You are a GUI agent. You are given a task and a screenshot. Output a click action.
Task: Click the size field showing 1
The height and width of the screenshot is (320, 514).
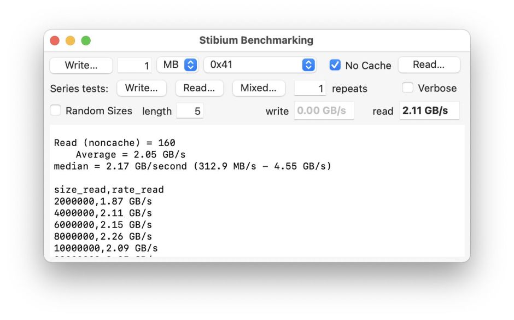[136, 65]
